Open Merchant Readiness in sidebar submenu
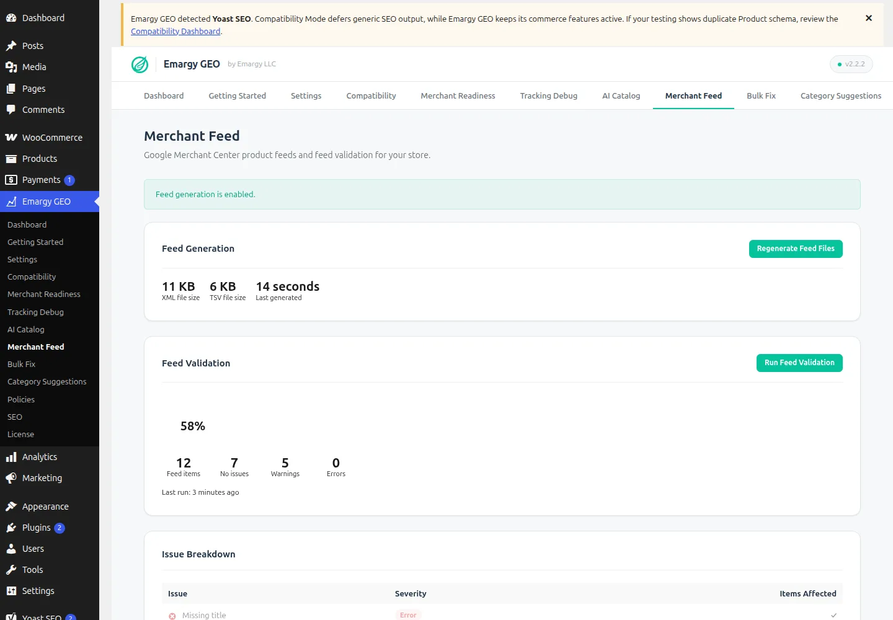Screen dimensions: 893x620 [x=44, y=294]
